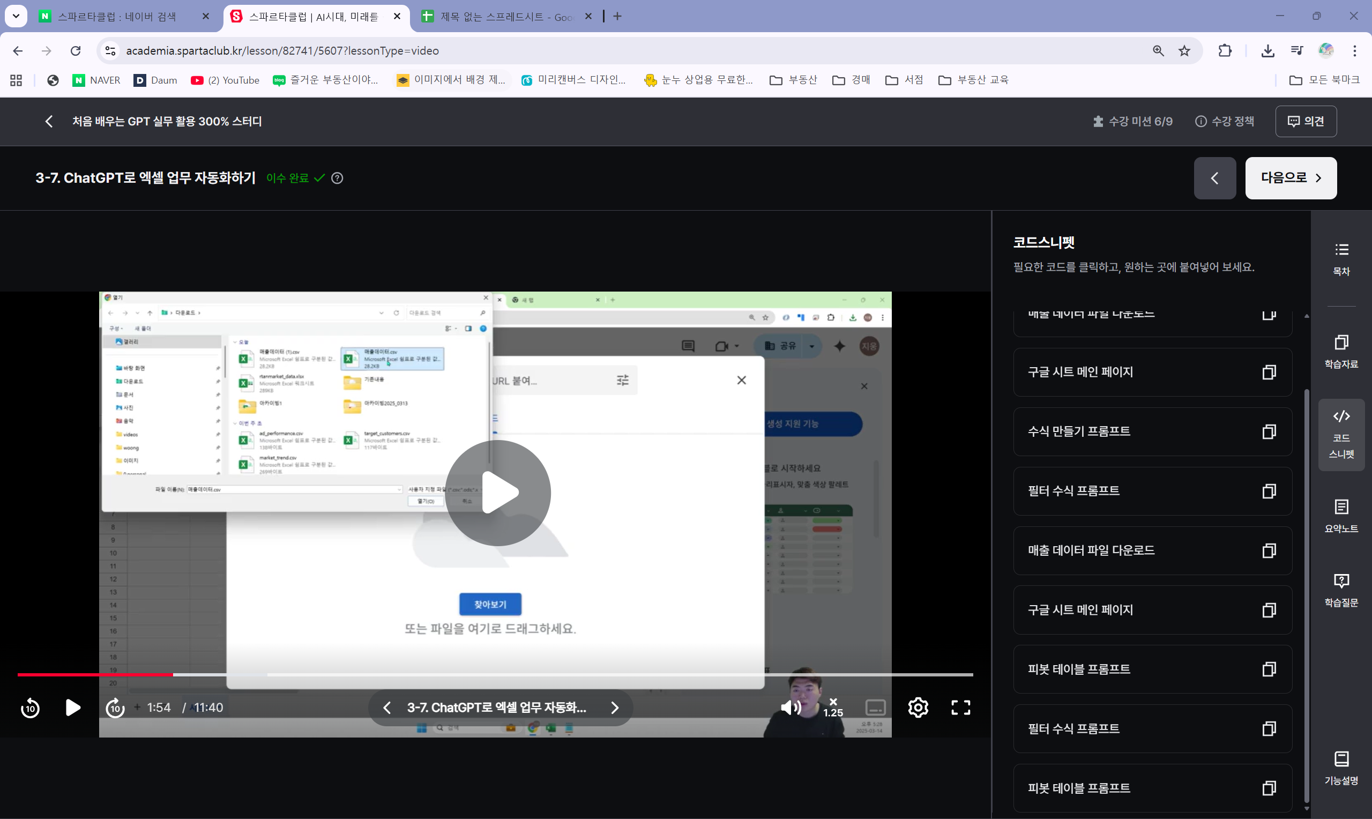Toggle video subtitles on the player
The width and height of the screenshot is (1372, 819).
click(x=876, y=708)
